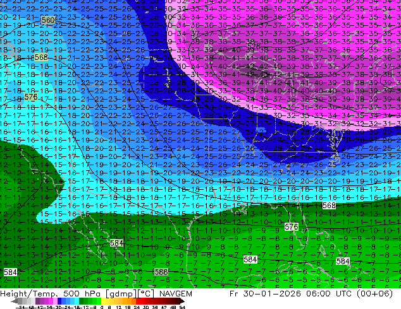This screenshot has width=401, height=309.
Task: Click the 584 label at the bottom-left edge
Action: [x=10, y=272]
